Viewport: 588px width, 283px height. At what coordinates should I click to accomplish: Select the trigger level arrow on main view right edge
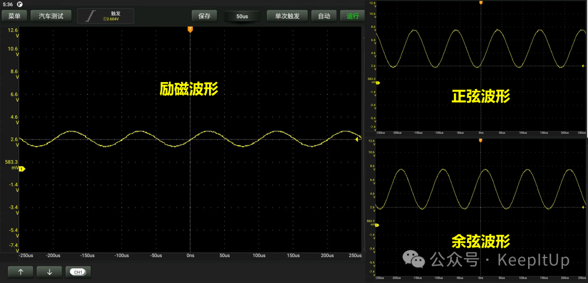pyautogui.click(x=357, y=139)
